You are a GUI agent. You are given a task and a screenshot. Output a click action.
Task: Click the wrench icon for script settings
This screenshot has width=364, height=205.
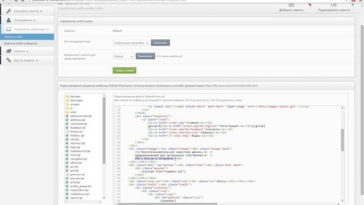(x=9, y=11)
